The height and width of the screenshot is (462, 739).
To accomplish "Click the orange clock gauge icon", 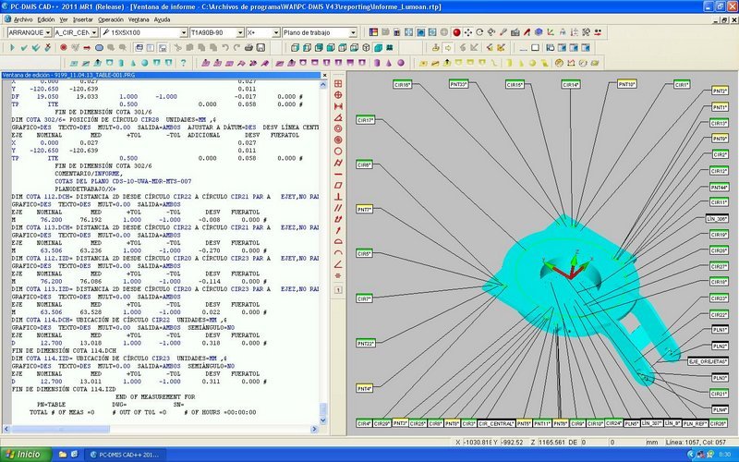I will pos(559,63).
